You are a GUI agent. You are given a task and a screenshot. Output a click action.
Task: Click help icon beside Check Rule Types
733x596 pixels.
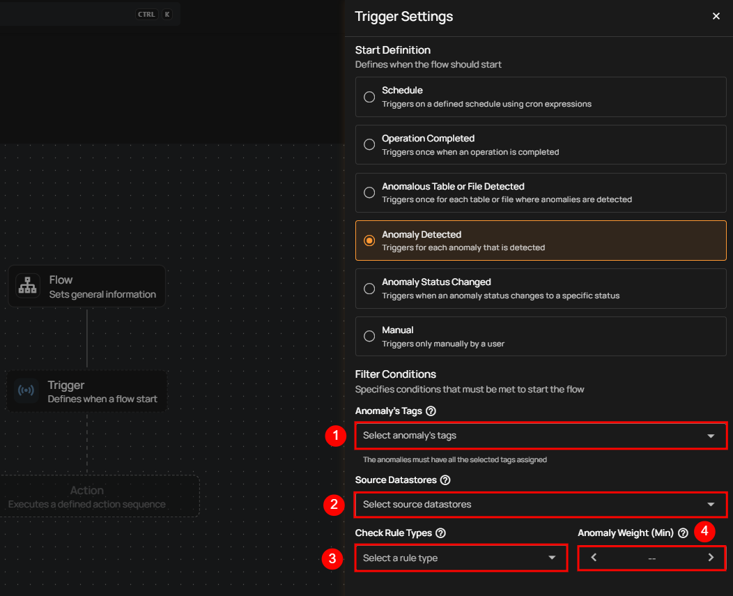440,533
